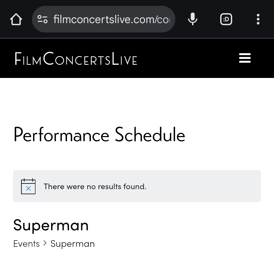Click the word Schedule in the heading
The image size is (274, 261).
[150, 135]
